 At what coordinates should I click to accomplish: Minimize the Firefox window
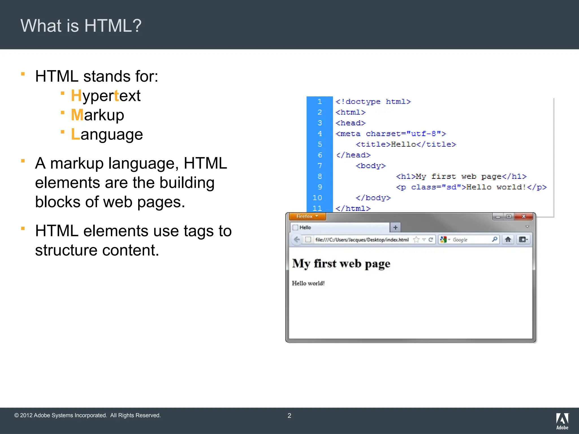(498, 216)
